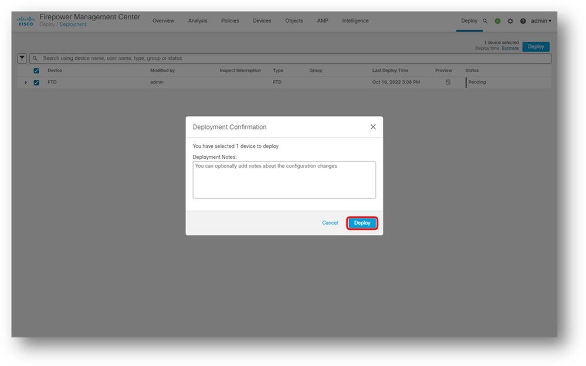This screenshot has width=586, height=366.
Task: Open the AMP menu
Action: tap(323, 21)
